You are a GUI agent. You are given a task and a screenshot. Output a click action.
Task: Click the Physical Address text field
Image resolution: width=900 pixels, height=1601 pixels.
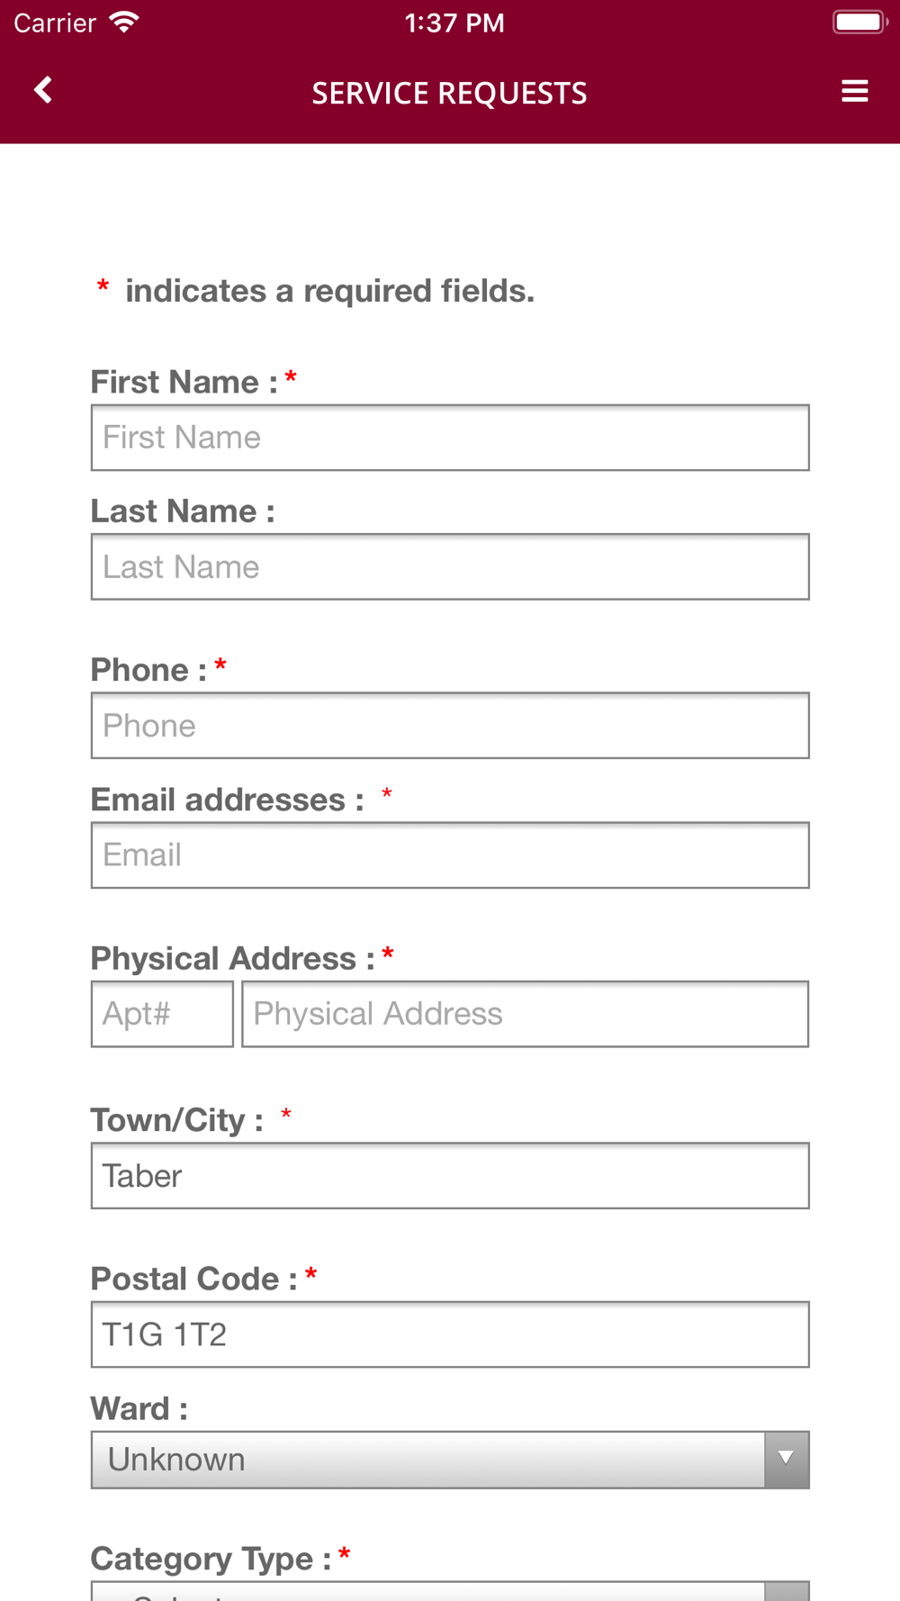click(x=525, y=1014)
